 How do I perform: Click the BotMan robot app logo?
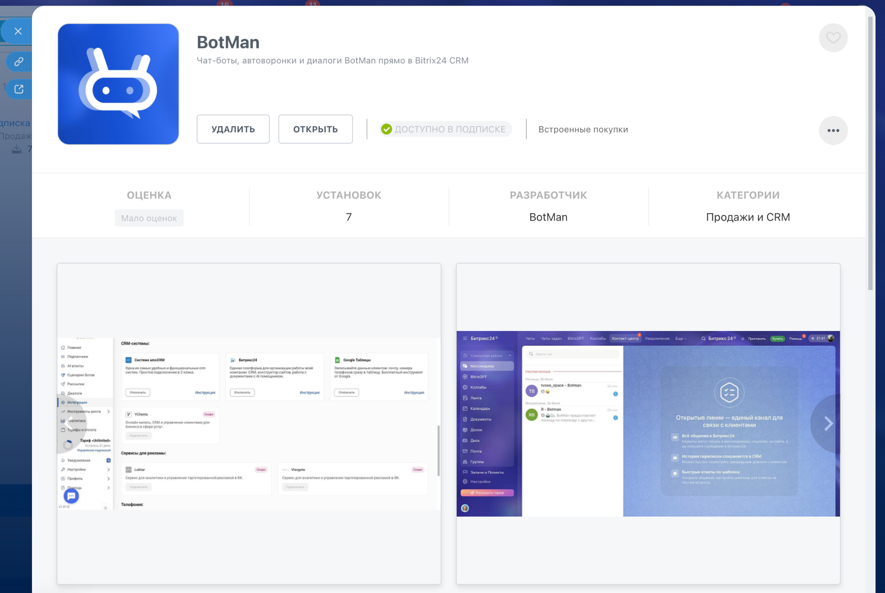pos(118,84)
